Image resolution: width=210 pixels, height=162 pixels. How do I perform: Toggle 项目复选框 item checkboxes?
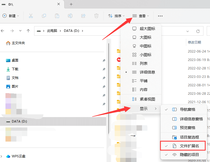184,137
